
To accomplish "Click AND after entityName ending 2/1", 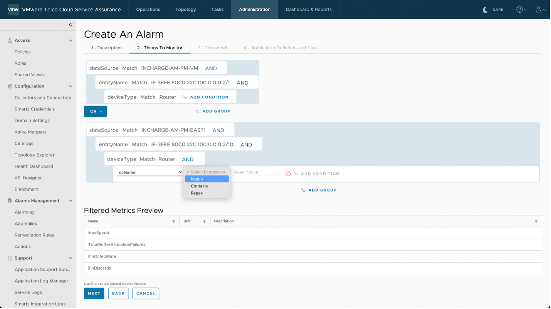I will pyautogui.click(x=243, y=83).
